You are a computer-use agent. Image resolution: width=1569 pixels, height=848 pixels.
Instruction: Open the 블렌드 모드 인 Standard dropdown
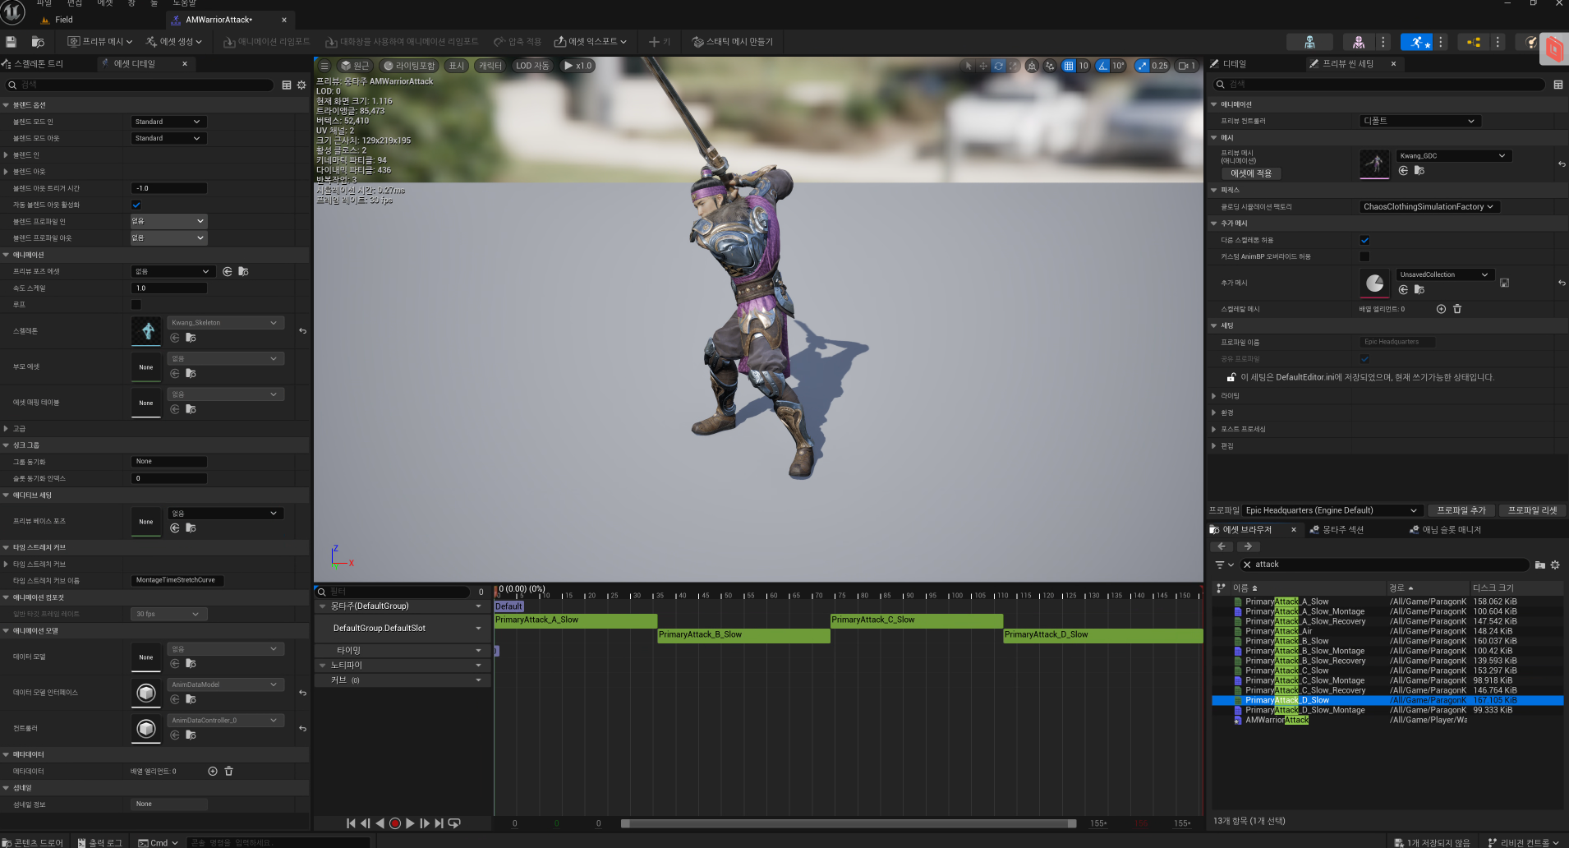click(x=168, y=122)
